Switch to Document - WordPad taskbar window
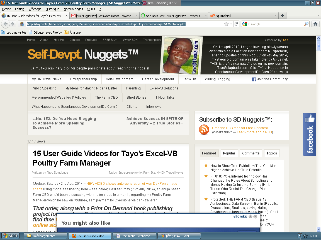Viewport: 321px width, 240px height. point(135,236)
